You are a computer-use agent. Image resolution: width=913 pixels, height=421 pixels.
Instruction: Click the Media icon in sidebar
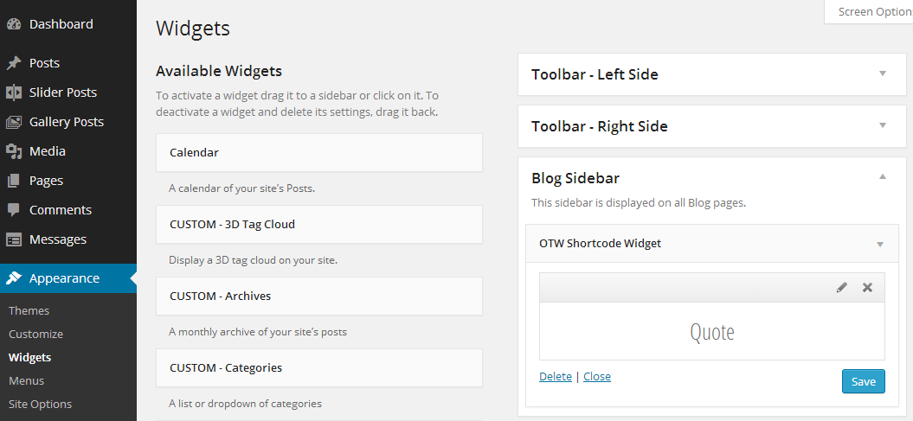pyautogui.click(x=13, y=151)
